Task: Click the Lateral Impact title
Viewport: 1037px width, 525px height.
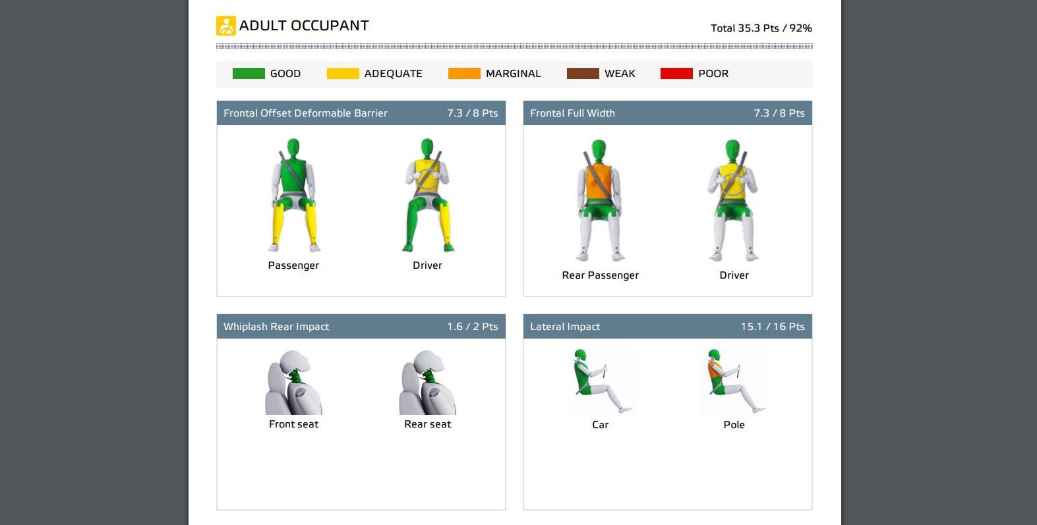Action: (x=565, y=327)
